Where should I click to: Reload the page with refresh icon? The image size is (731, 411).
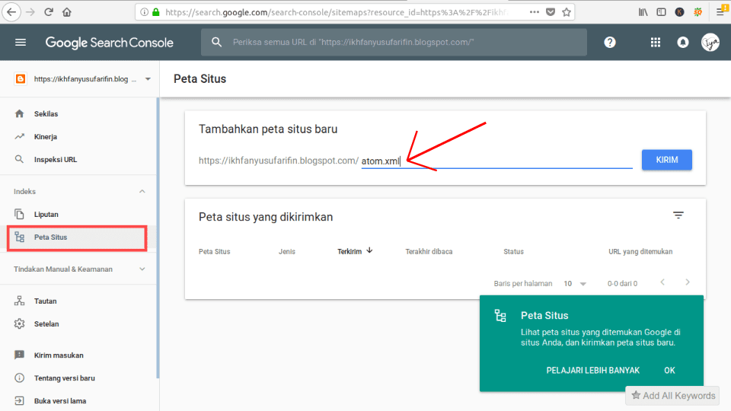[x=49, y=12]
